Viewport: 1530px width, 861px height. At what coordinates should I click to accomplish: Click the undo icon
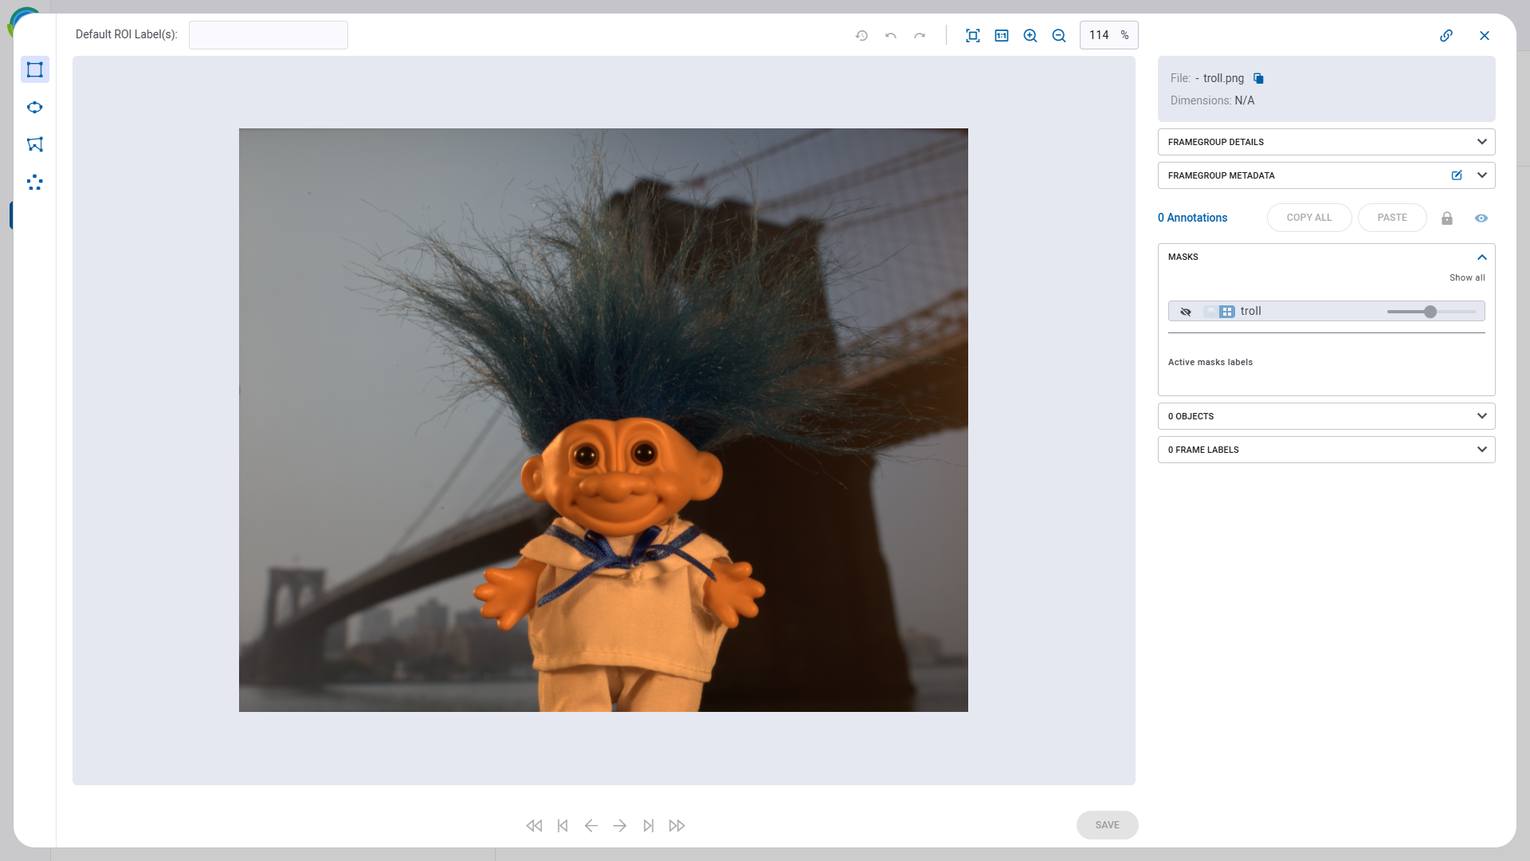click(x=891, y=35)
